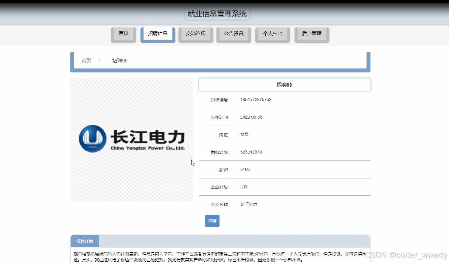449x263 pixels.
Task: Click the 招聘99 breadcrumb entry
Action: click(x=120, y=60)
